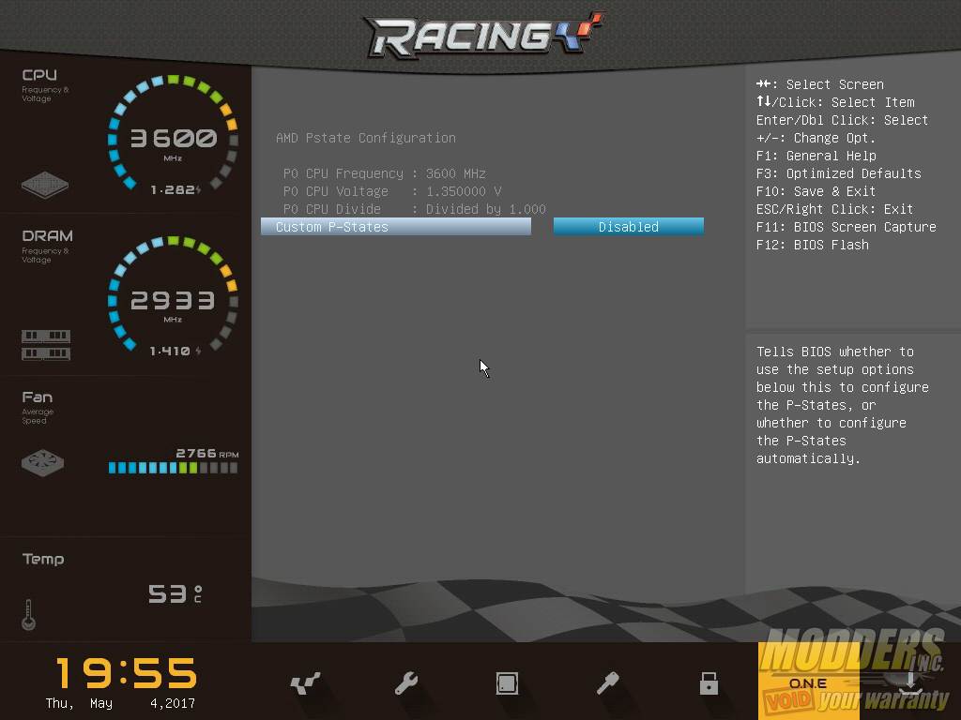The image size is (961, 720).
Task: Click the F3: Optimized Defaults help line
Action: point(838,173)
